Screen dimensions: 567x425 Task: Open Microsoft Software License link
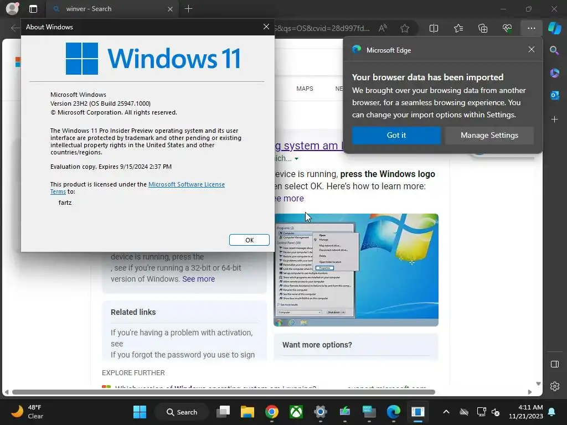click(186, 184)
